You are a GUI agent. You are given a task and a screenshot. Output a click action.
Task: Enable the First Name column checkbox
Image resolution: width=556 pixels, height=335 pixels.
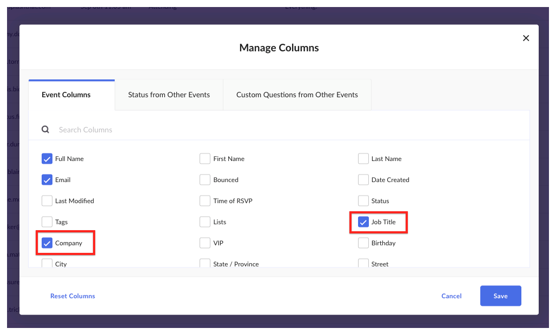[205, 159]
